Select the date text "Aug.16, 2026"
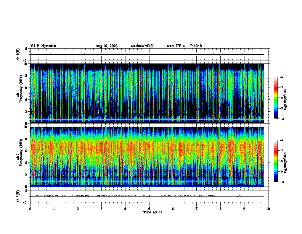 106,46
